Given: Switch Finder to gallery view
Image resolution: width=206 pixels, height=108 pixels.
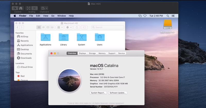Looking at the screenshot, I should (x=52, y=27).
